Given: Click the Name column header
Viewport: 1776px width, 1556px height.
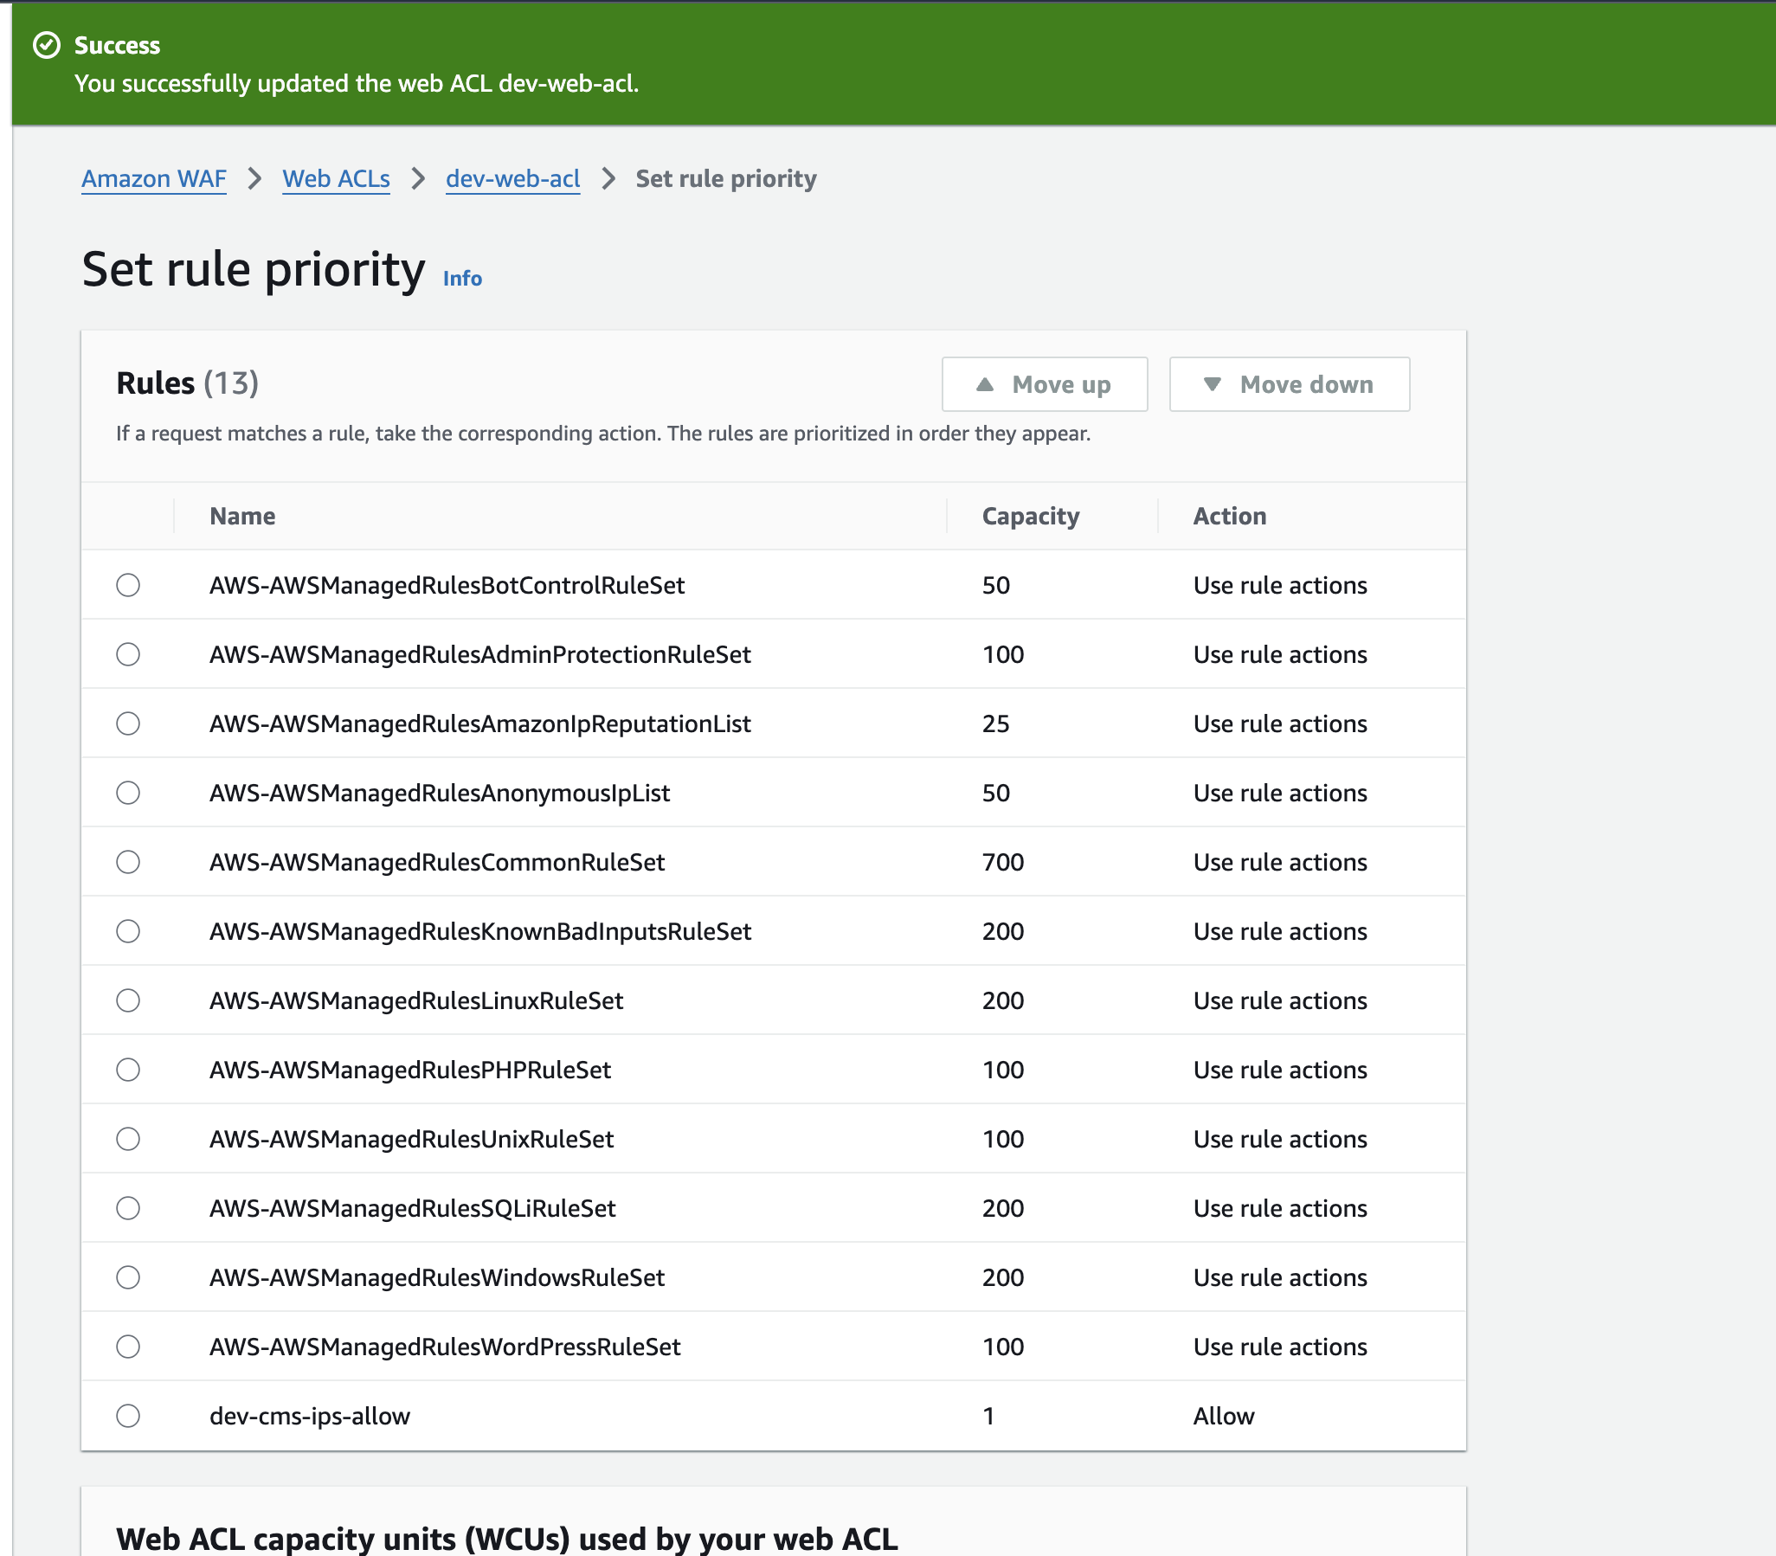Looking at the screenshot, I should click(242, 516).
